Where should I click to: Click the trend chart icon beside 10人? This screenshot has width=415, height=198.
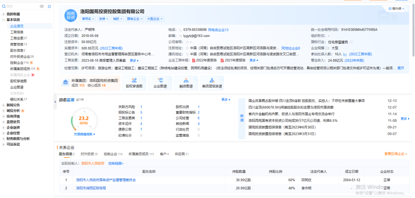[x=345, y=54]
